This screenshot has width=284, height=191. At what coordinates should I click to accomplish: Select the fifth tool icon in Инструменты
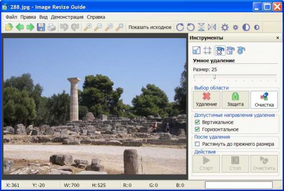click(241, 50)
